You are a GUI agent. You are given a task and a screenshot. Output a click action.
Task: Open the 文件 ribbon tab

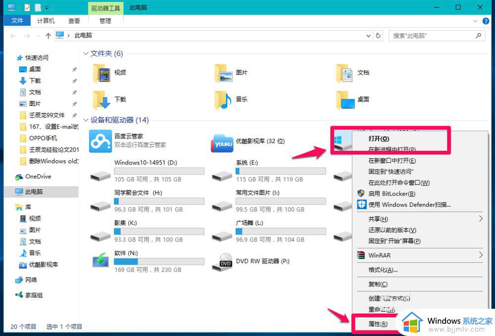point(17,21)
